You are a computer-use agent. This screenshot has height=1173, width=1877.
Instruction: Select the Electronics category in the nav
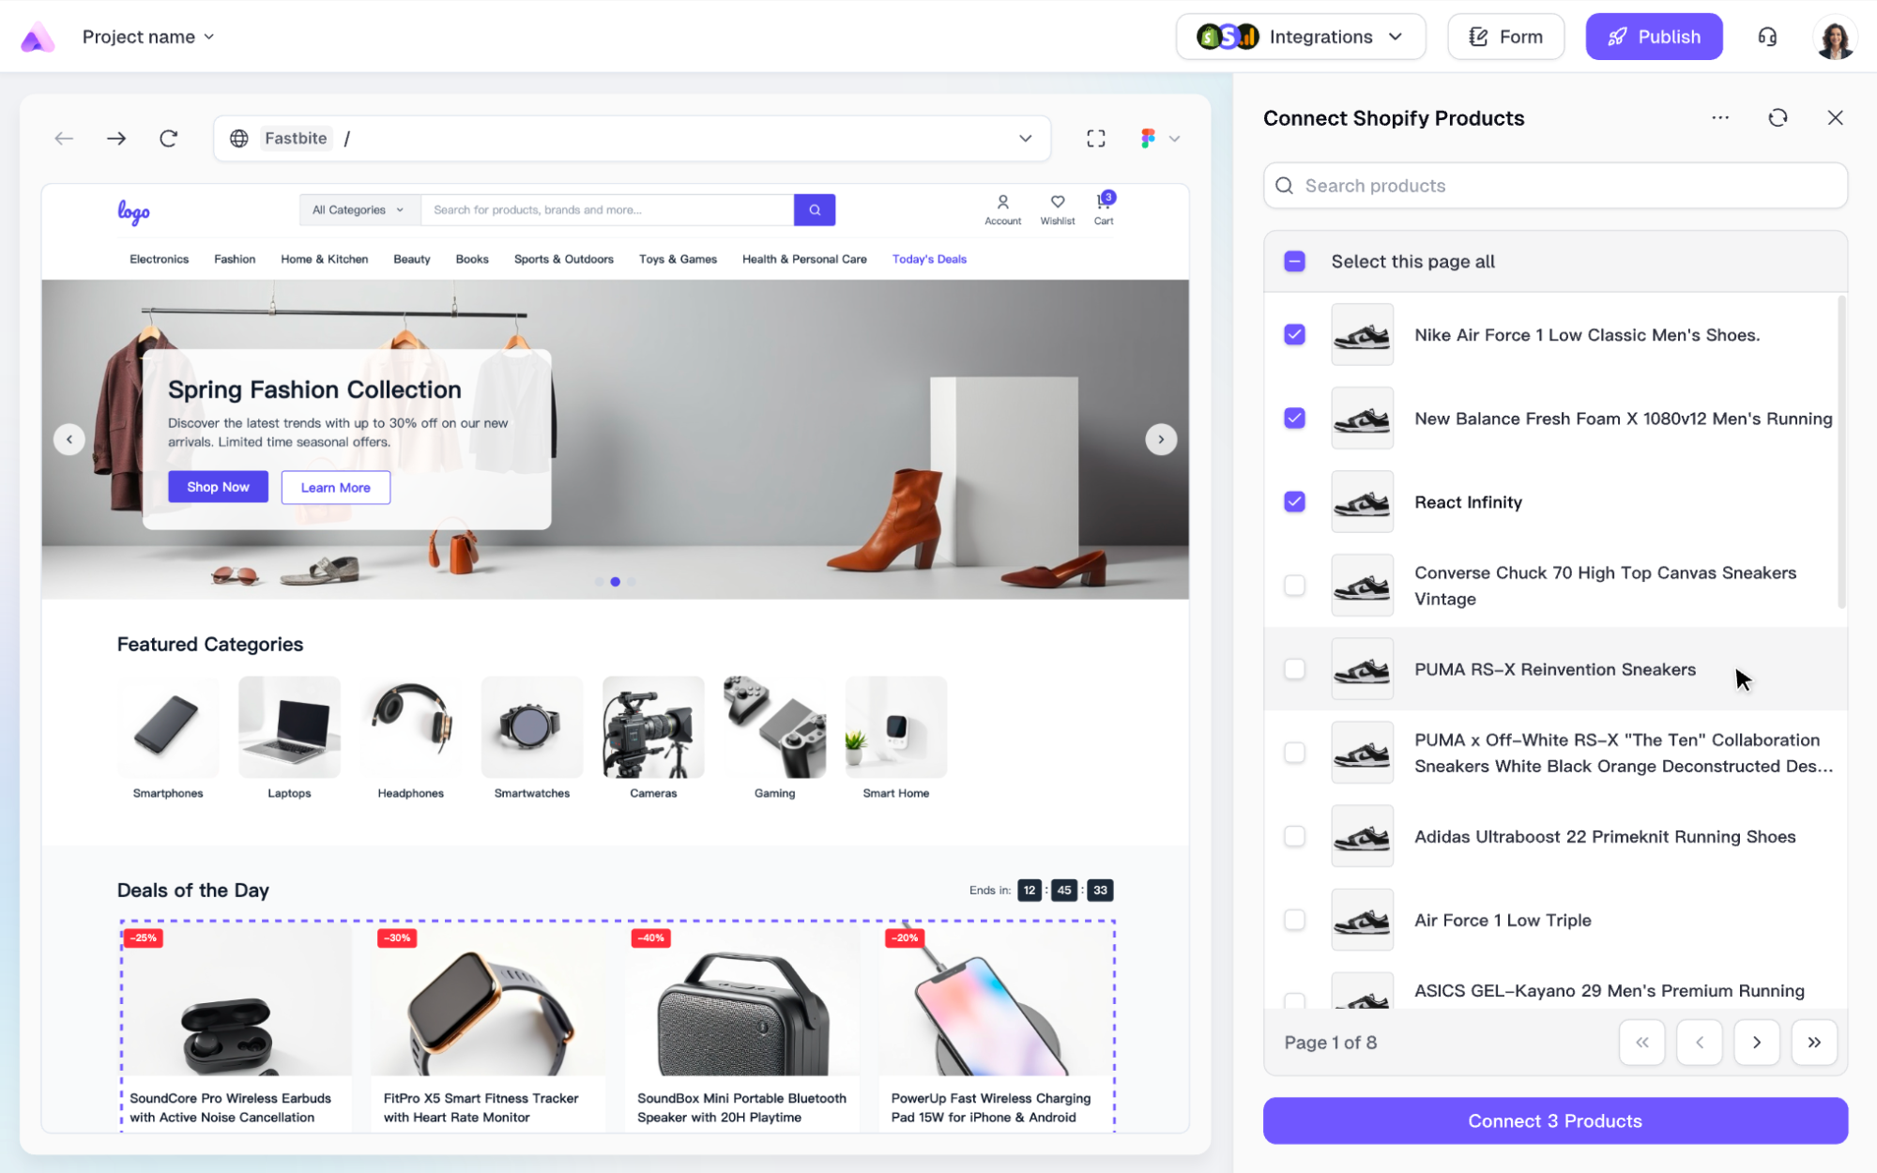(x=159, y=259)
